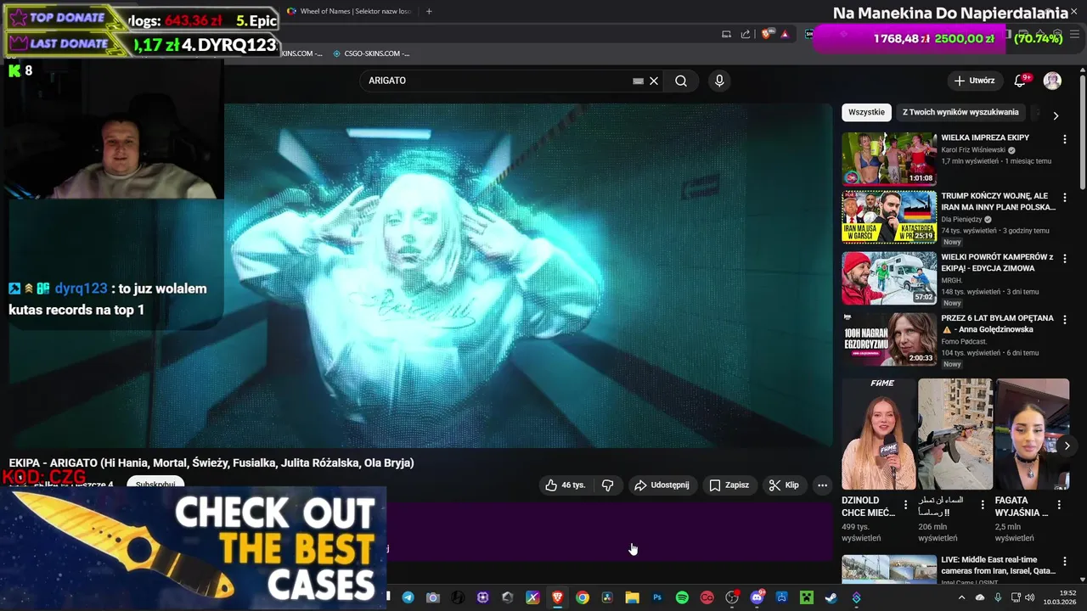Start voice search with microphone icon
This screenshot has height=611, width=1087.
coord(719,81)
